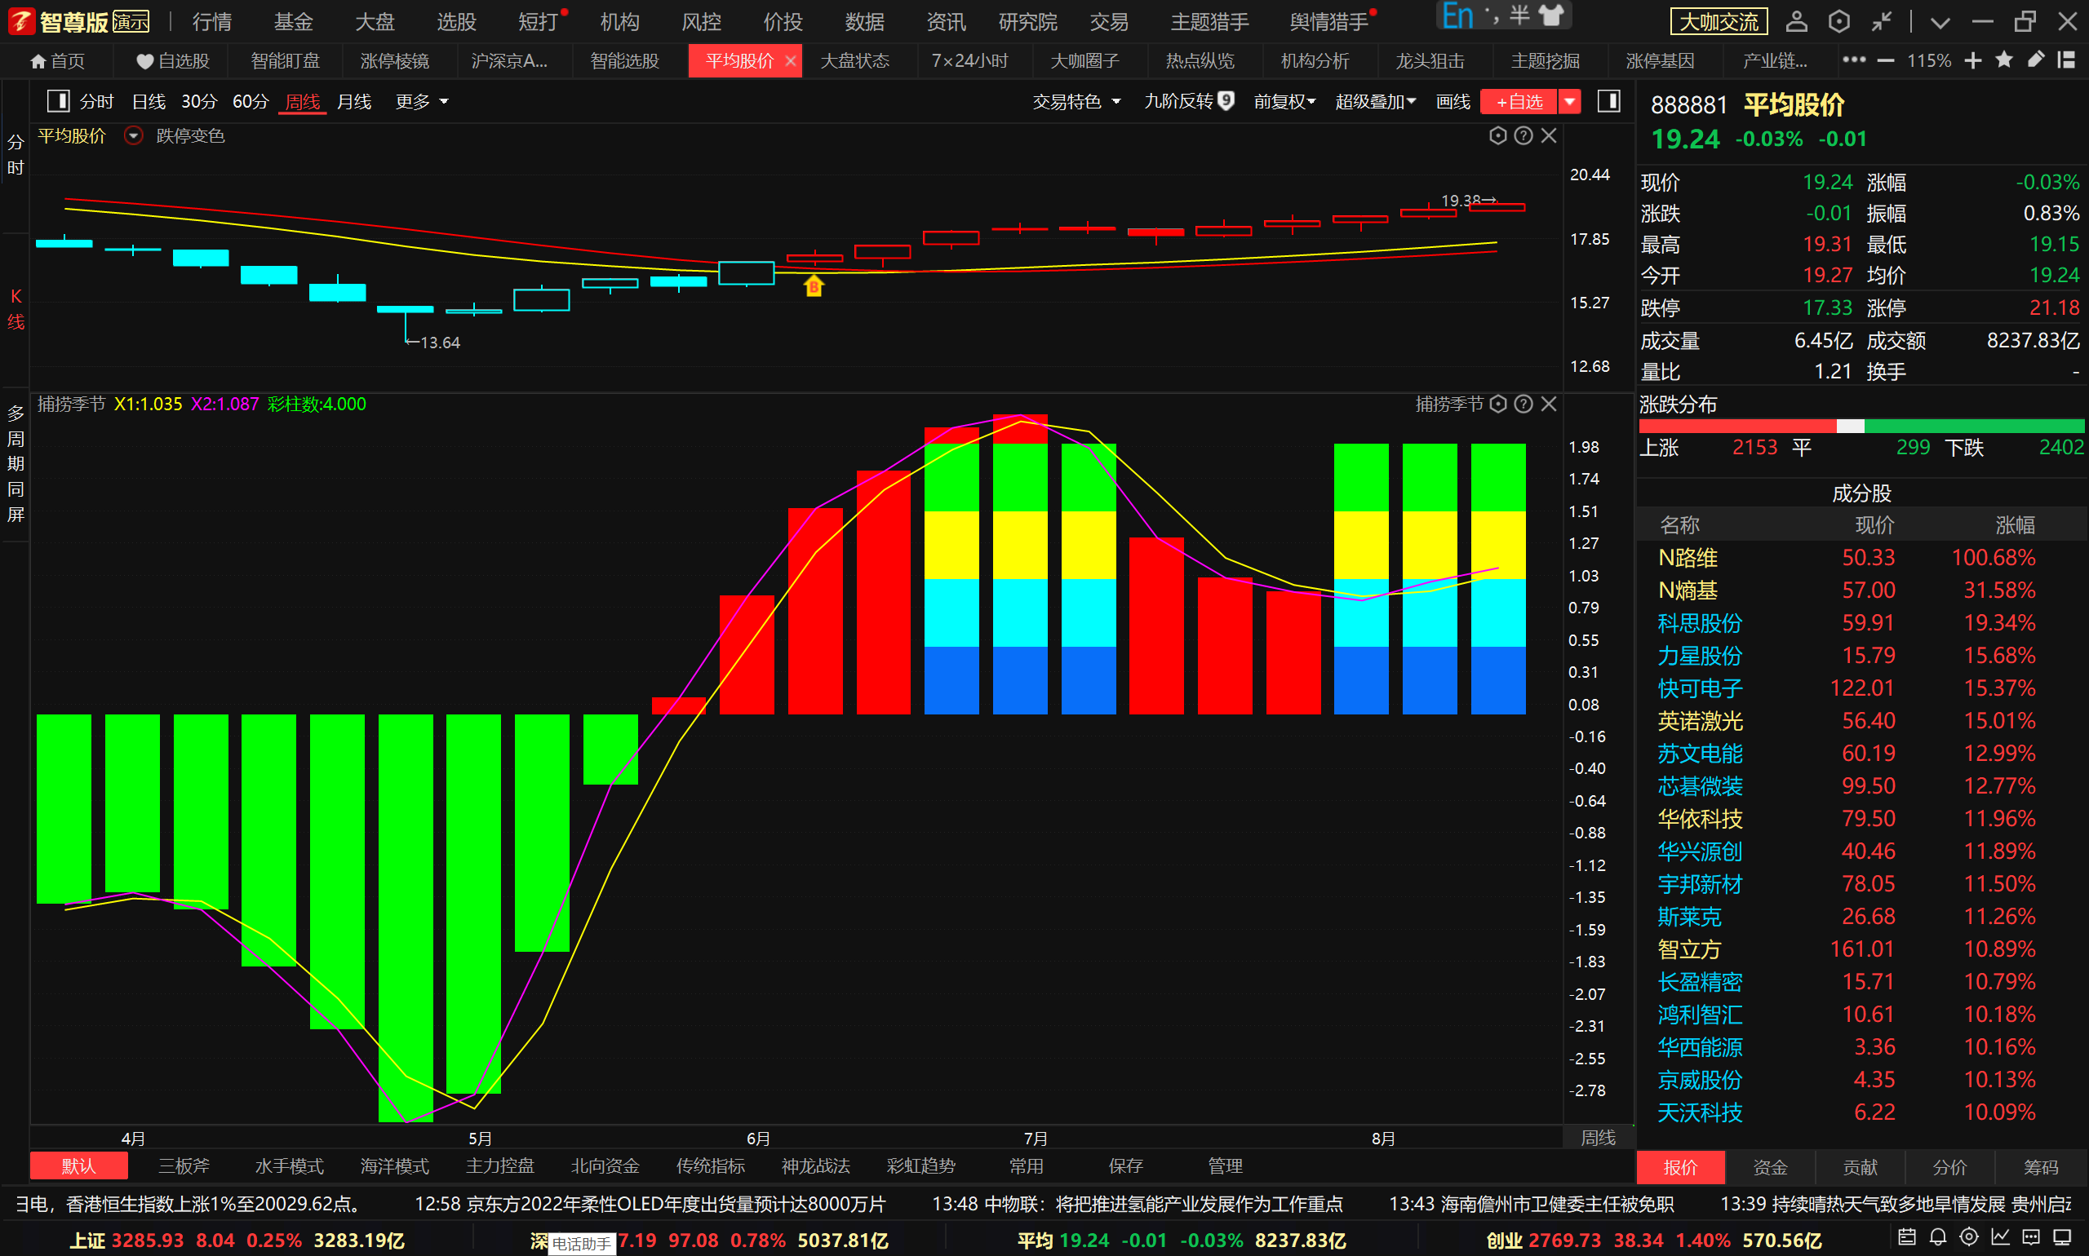Open the 资金 tab in the bottom-right panel
2089x1256 pixels.
(x=1770, y=1167)
